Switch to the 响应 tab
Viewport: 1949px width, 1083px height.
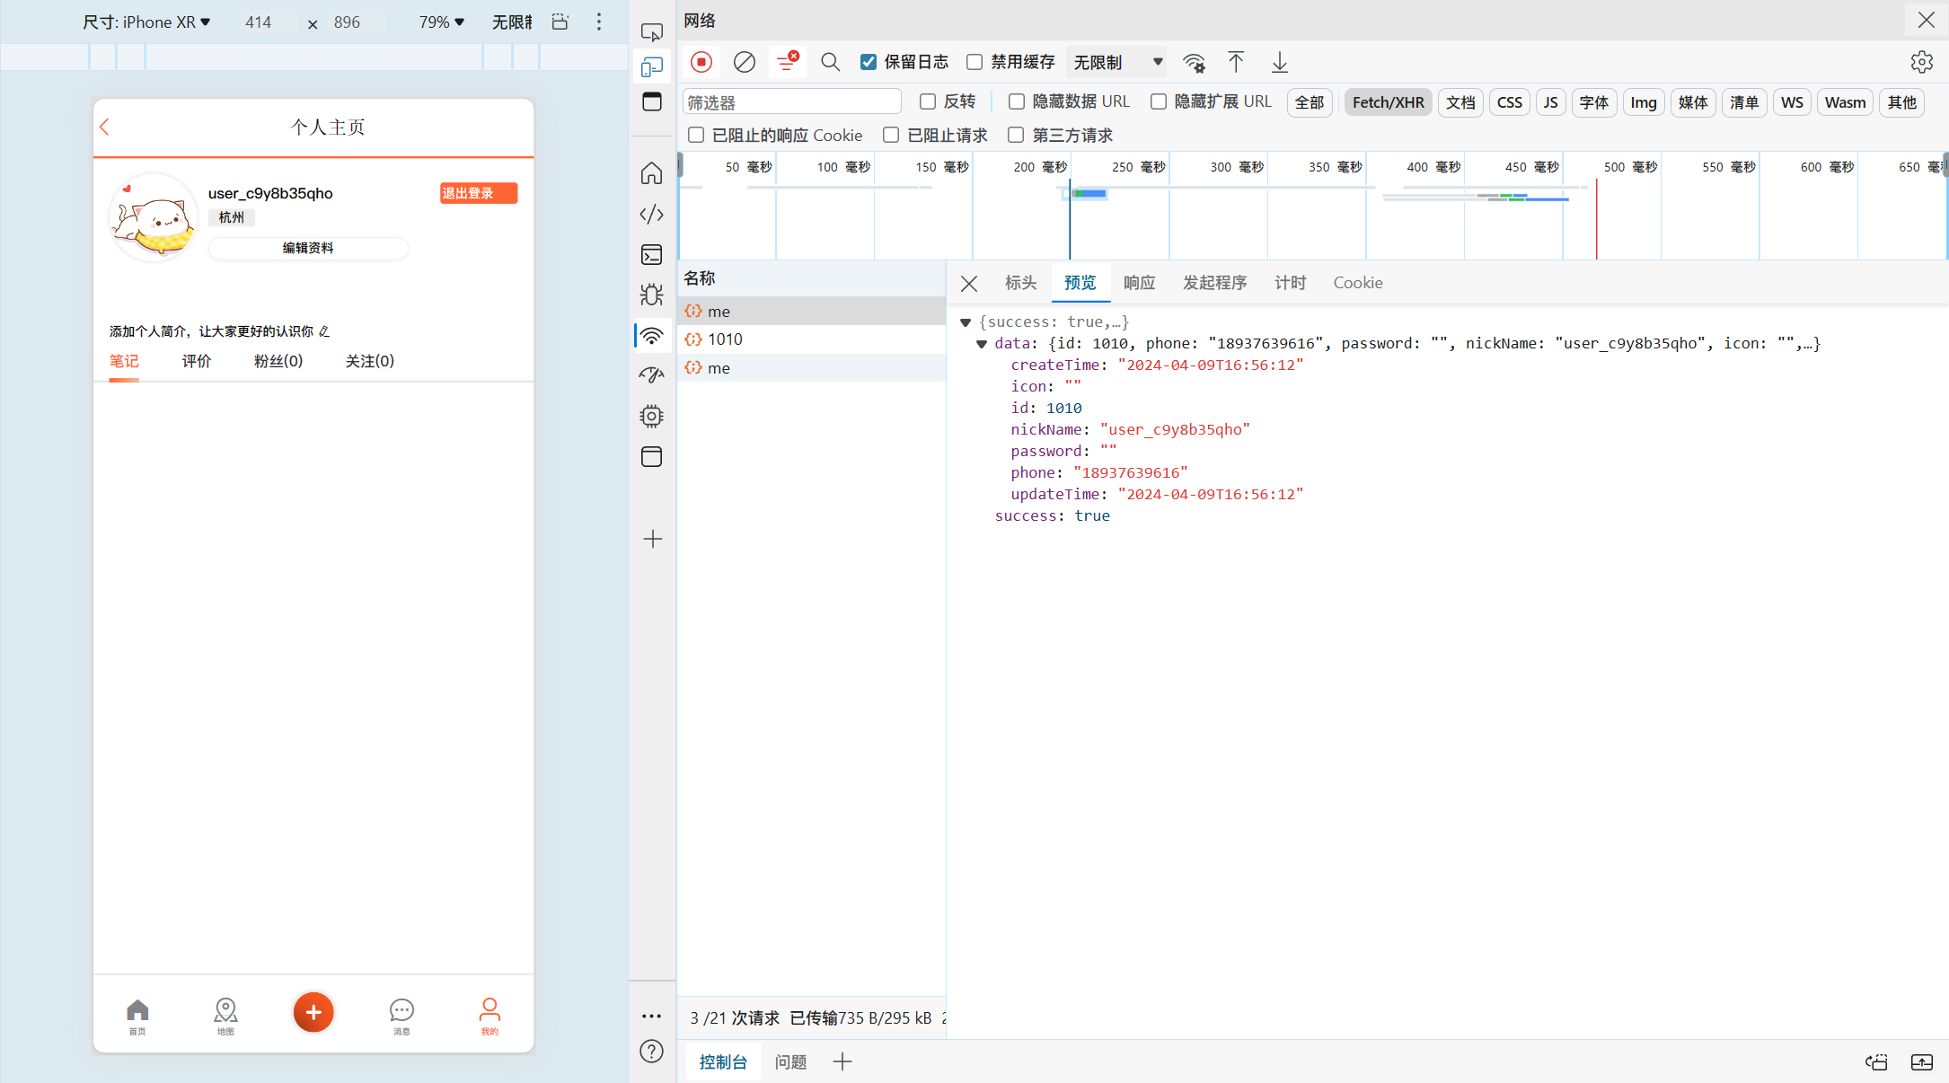(1139, 283)
